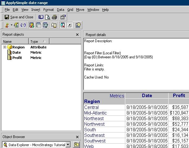Click the shortcut arrow toolbar icon
Screen dimensions: 189x148
click(x=69, y=25)
